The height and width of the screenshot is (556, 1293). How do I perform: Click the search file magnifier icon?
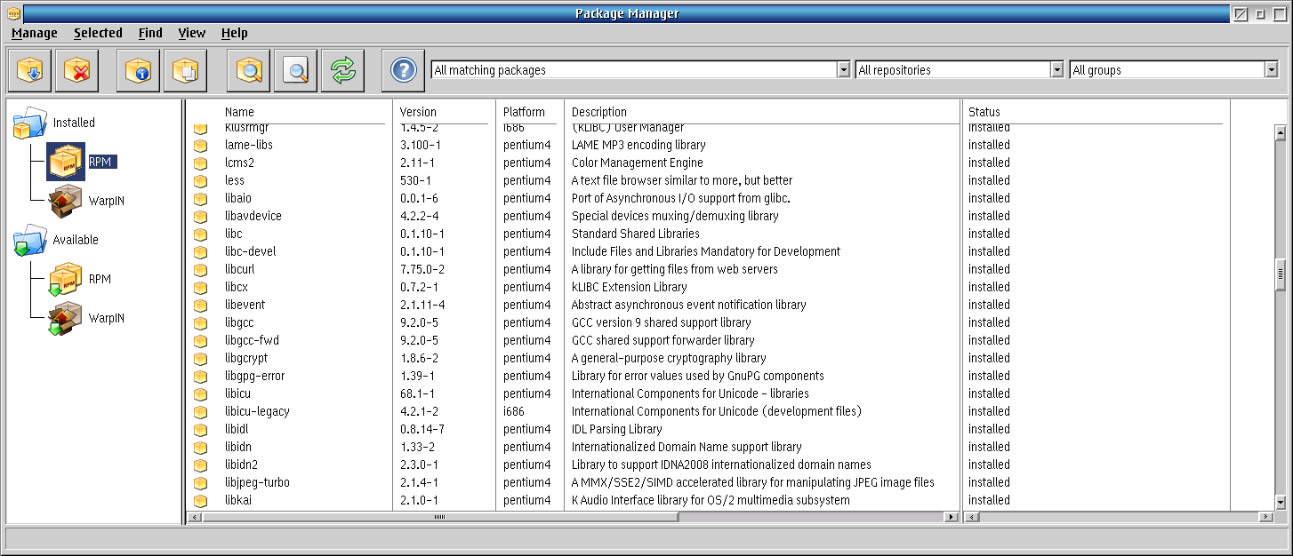(x=295, y=70)
